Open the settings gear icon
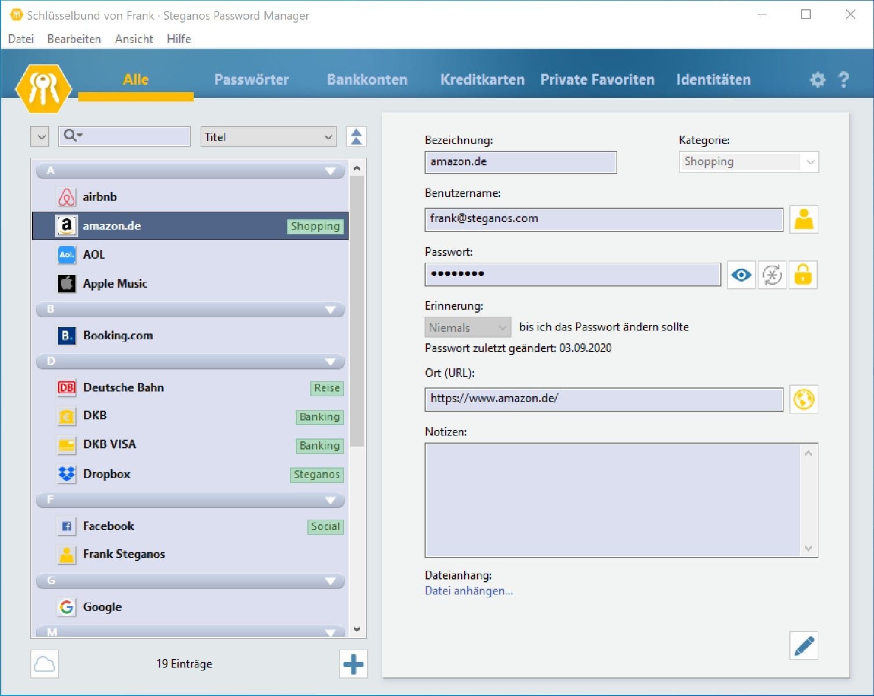Viewport: 874px width, 696px height. 817,79
